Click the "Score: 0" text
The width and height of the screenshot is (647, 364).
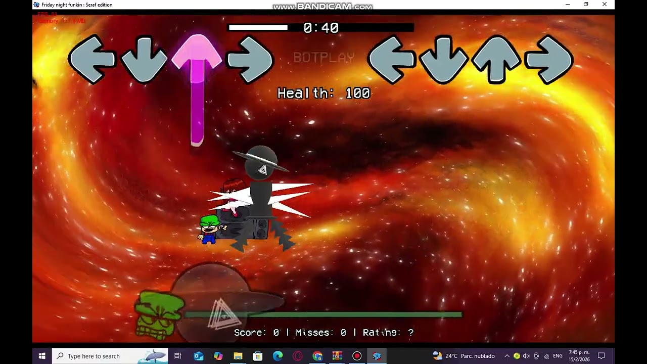tap(256, 332)
